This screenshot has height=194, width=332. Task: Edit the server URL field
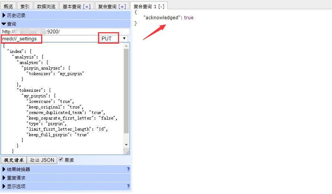coord(65,31)
